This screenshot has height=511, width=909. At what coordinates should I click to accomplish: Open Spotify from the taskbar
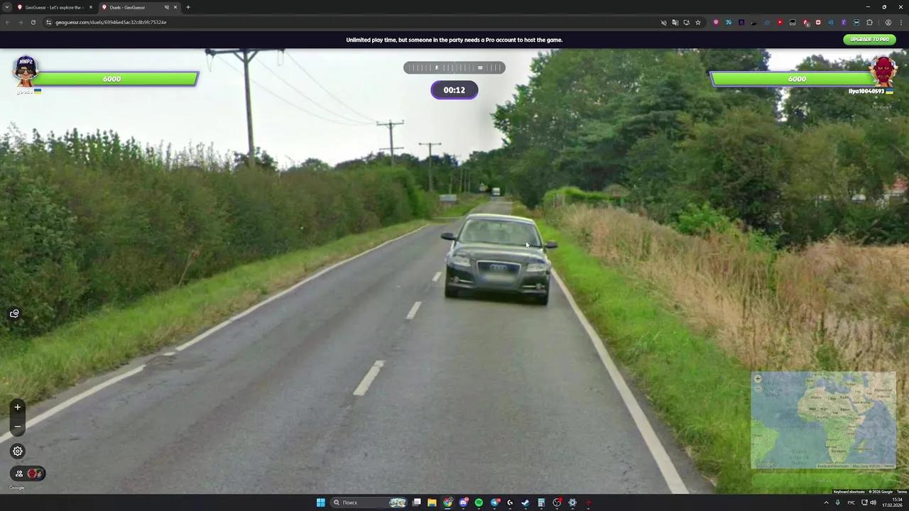(x=479, y=502)
